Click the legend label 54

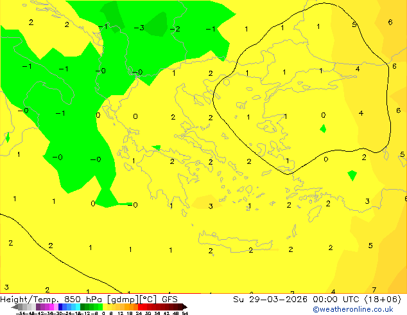[185, 313]
